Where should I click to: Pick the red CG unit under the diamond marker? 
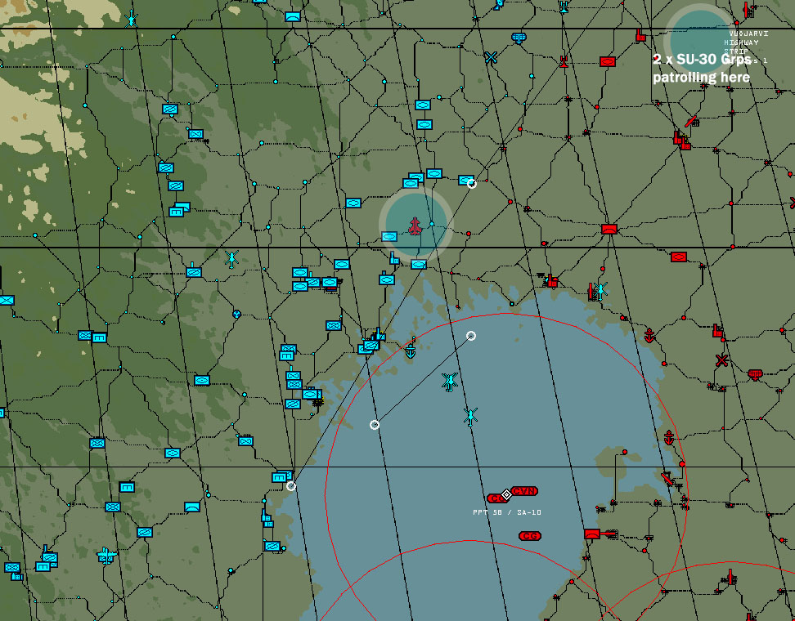click(x=496, y=498)
